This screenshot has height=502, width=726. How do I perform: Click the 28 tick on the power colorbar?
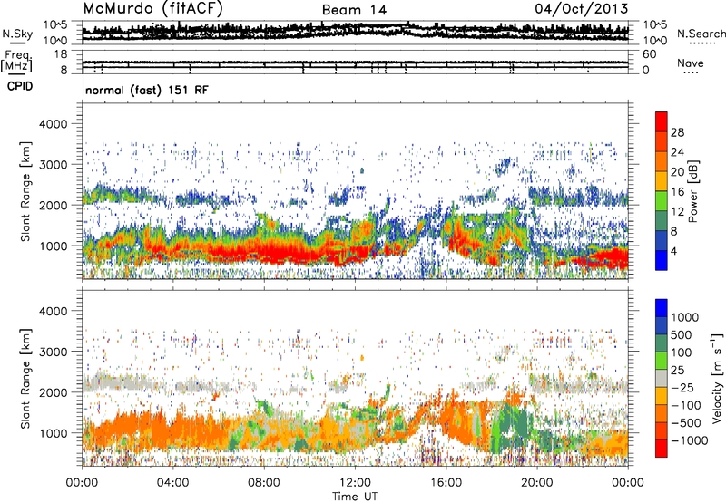point(677,132)
